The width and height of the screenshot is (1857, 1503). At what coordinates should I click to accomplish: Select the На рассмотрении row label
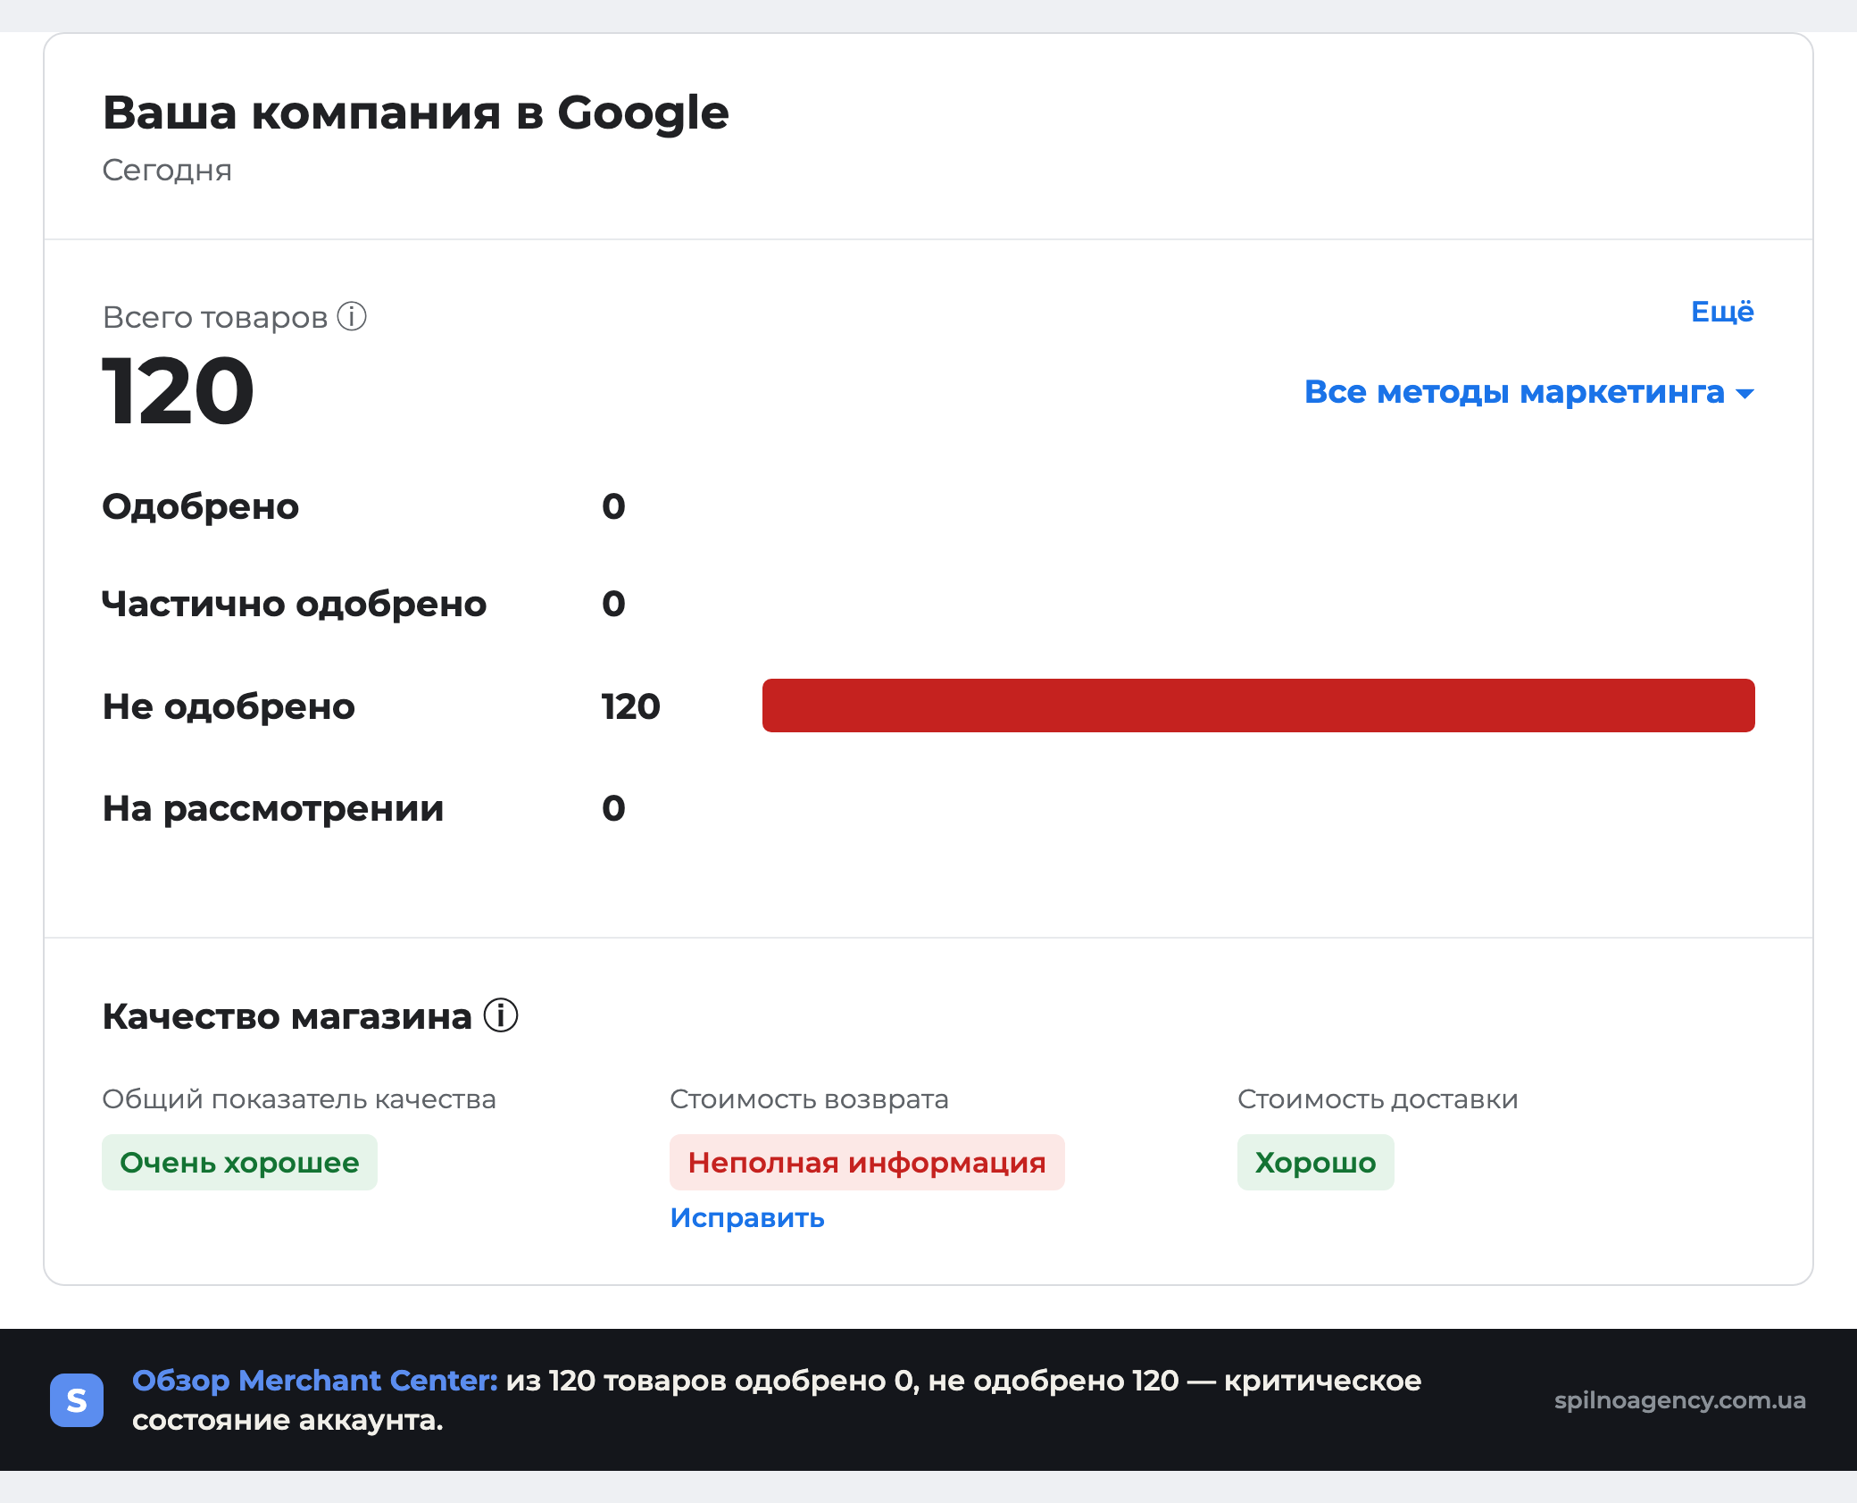pyautogui.click(x=273, y=808)
